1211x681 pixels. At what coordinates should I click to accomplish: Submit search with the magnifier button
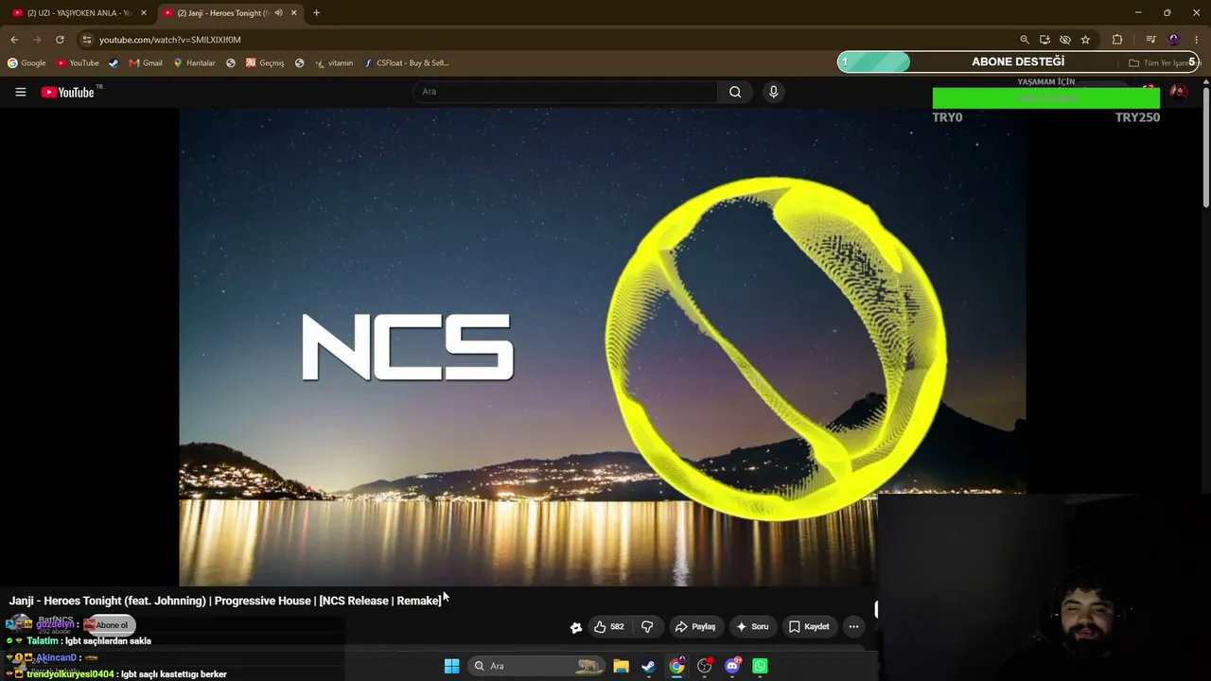(x=735, y=92)
